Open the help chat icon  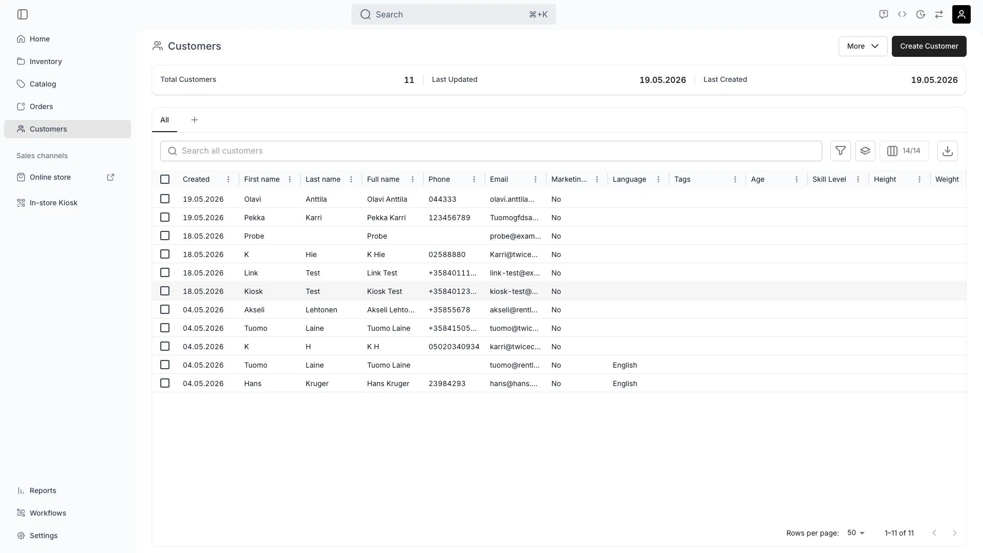click(883, 14)
